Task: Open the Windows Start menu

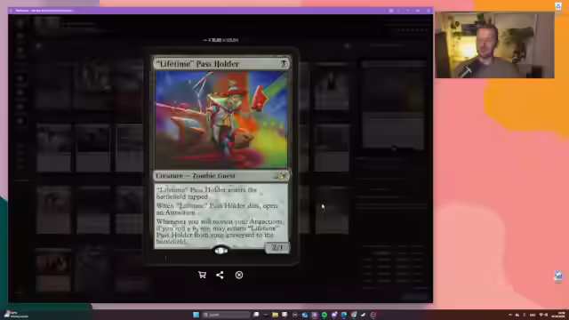Action: coord(196,315)
